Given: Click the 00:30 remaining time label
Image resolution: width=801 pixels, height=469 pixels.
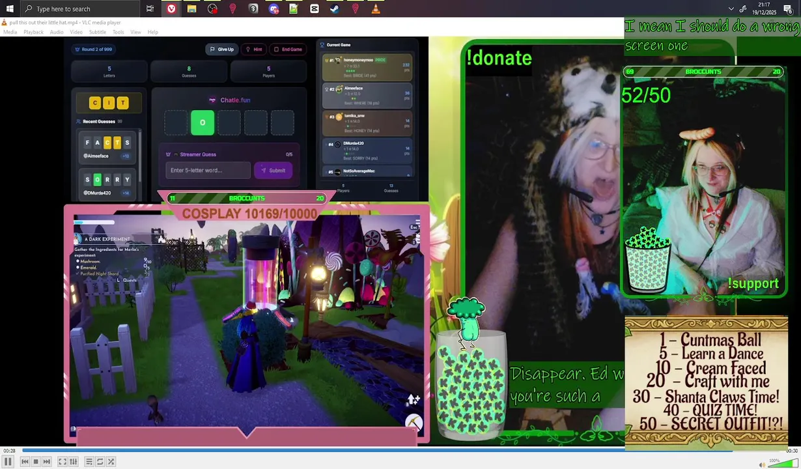Looking at the screenshot, I should pyautogui.click(x=791, y=451).
